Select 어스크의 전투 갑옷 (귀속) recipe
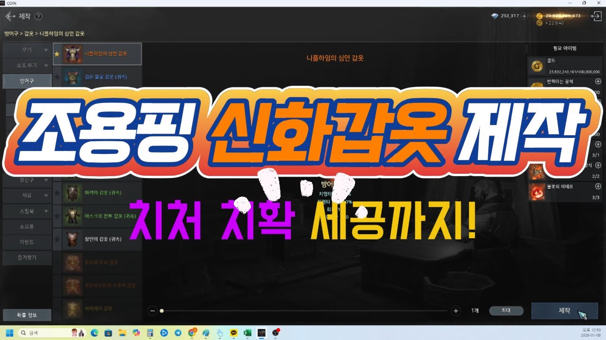606x340 pixels. pos(97,216)
